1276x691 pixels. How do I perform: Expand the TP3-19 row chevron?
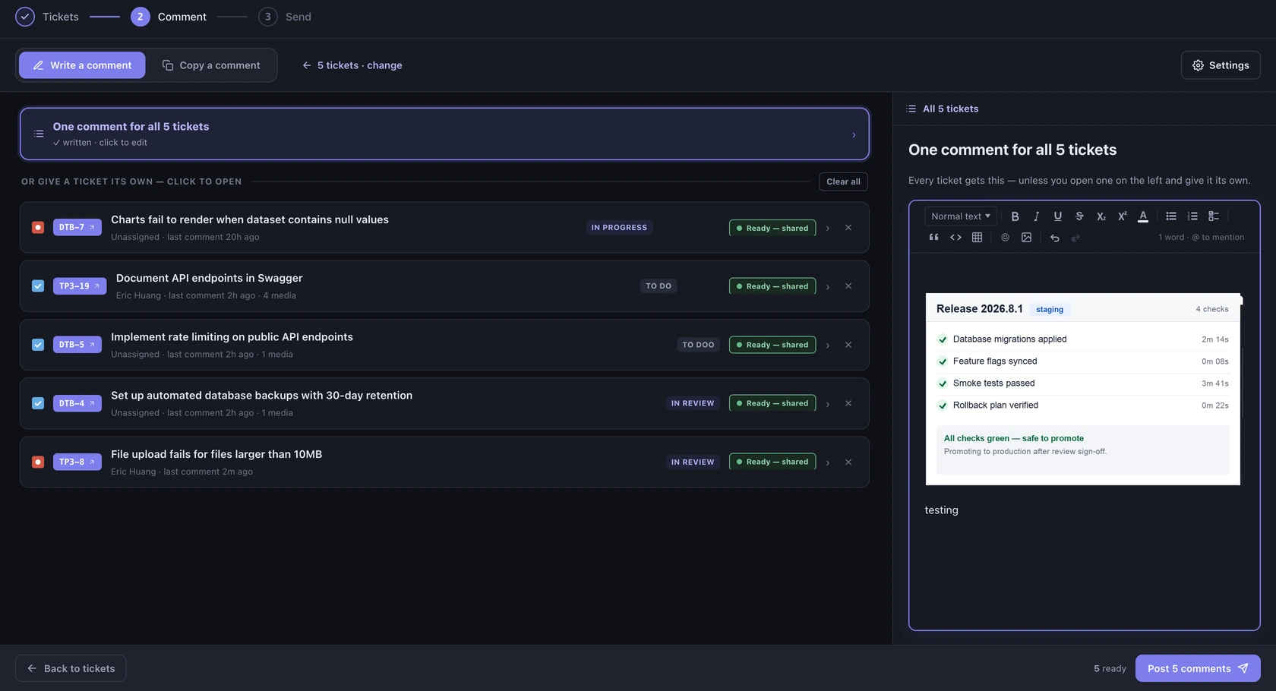[828, 286]
